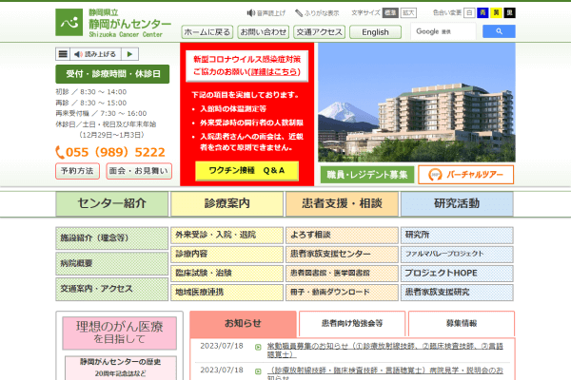Open the 患者支援・相談 menu
The width and height of the screenshot is (571, 380).
(342, 203)
